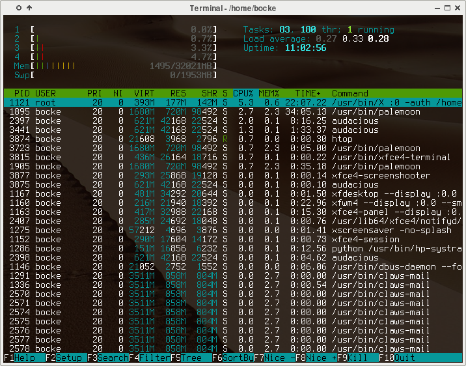Select process 2397 audacious
The width and height of the screenshot is (466, 366).
coord(233,120)
